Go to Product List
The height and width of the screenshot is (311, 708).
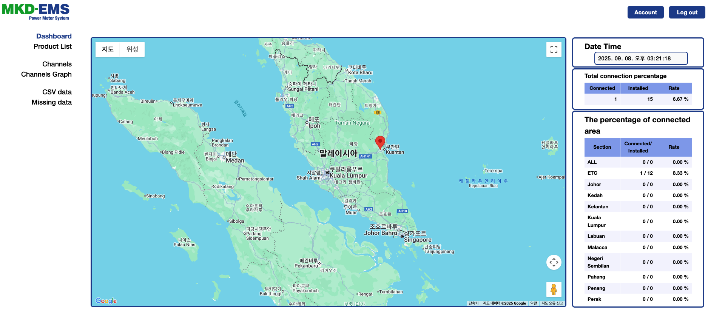(52, 46)
